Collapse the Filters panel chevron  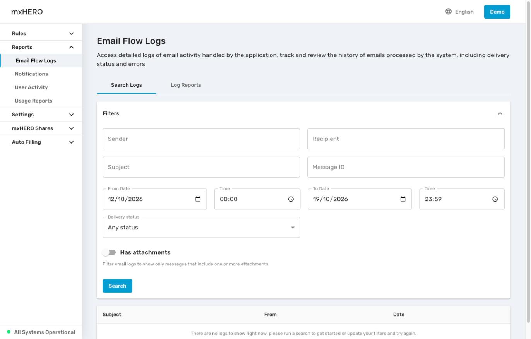(x=500, y=113)
